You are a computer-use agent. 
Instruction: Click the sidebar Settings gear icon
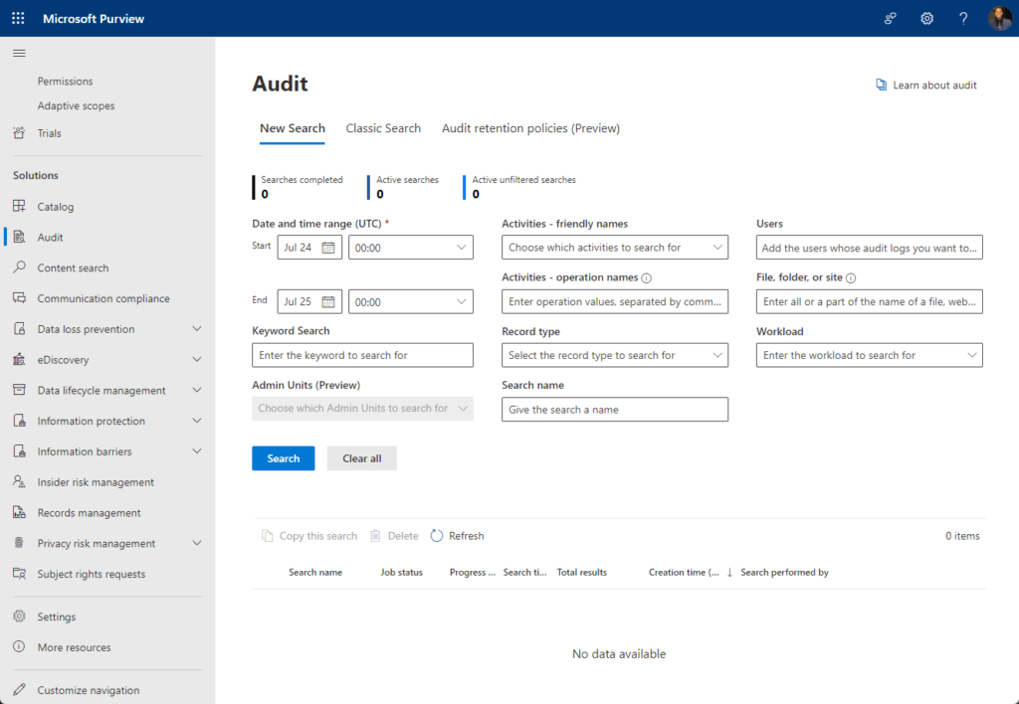pyautogui.click(x=19, y=616)
